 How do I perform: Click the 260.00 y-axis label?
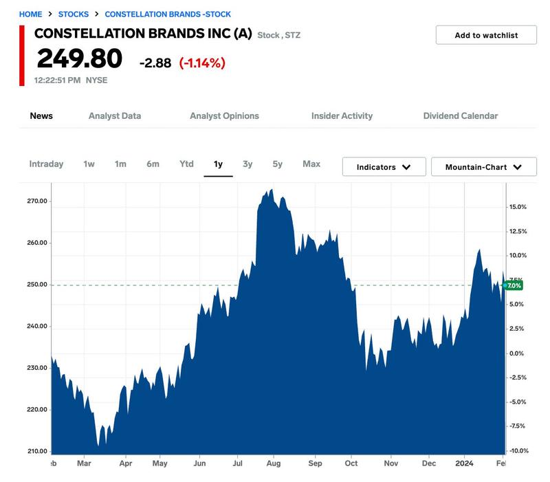tap(37, 243)
